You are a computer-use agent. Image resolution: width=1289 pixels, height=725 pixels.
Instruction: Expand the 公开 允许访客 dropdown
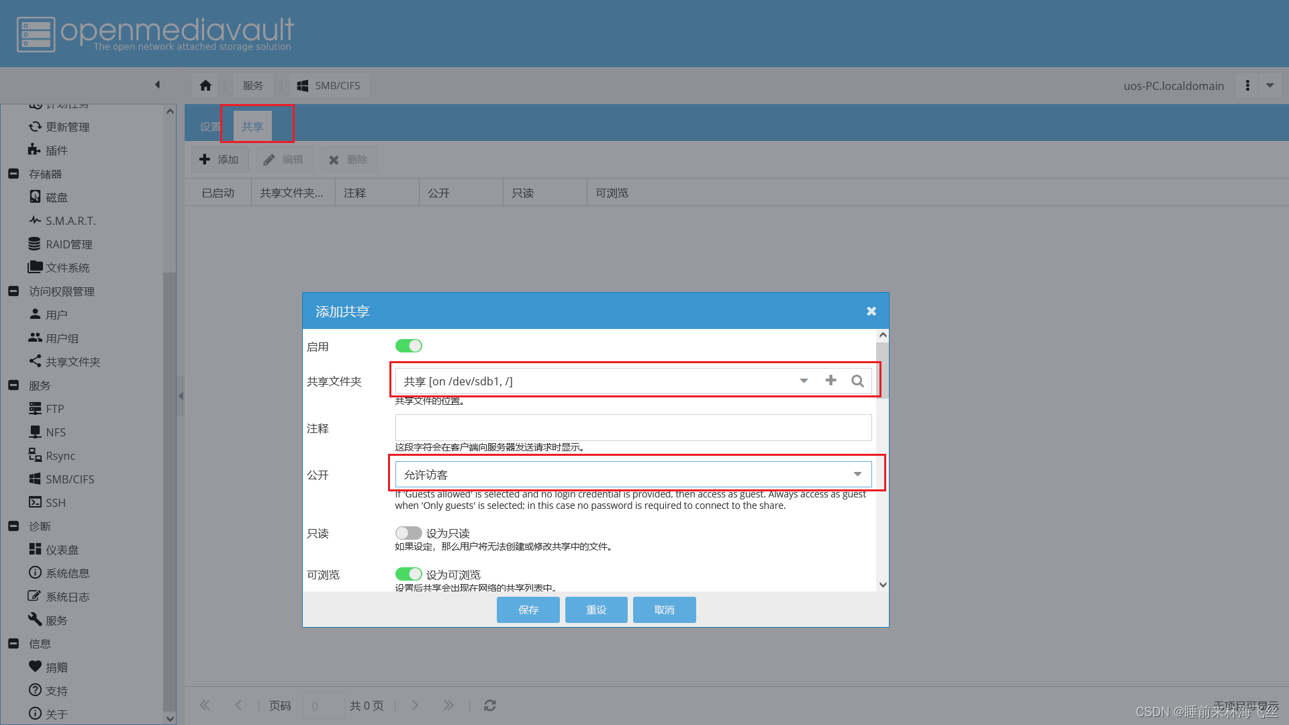pos(857,475)
